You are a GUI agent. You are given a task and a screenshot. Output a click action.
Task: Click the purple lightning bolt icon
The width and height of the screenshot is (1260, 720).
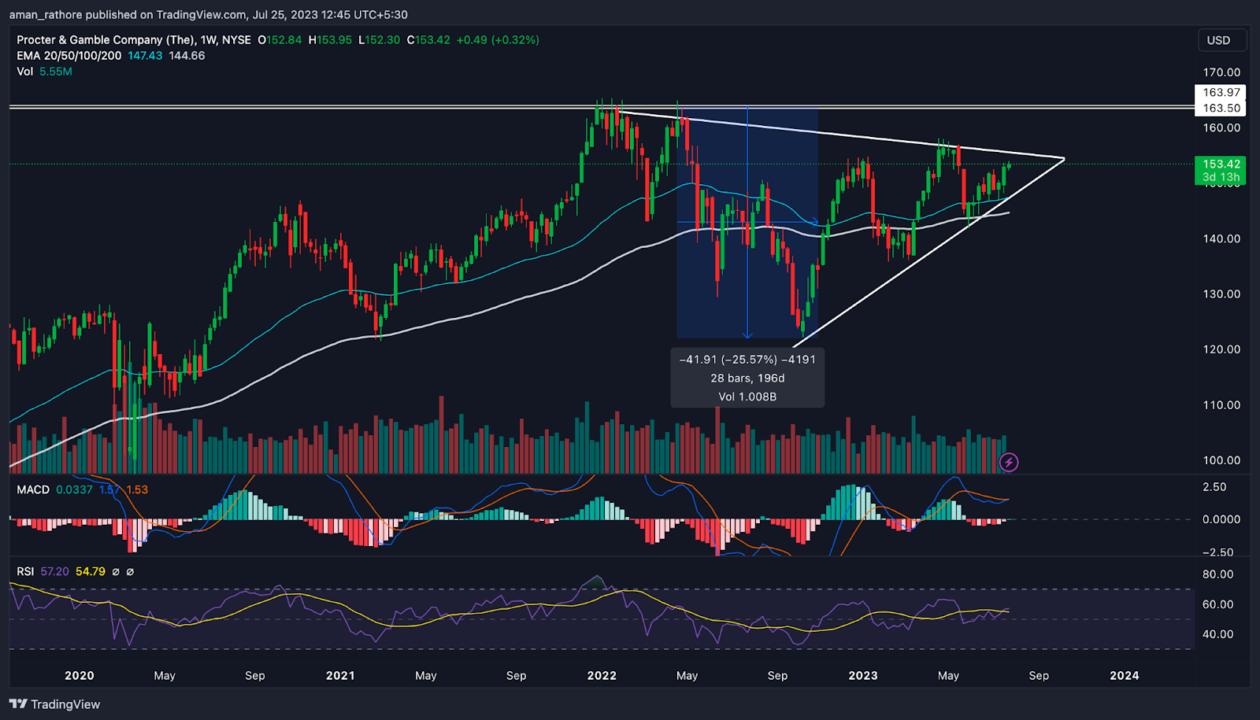click(1008, 462)
